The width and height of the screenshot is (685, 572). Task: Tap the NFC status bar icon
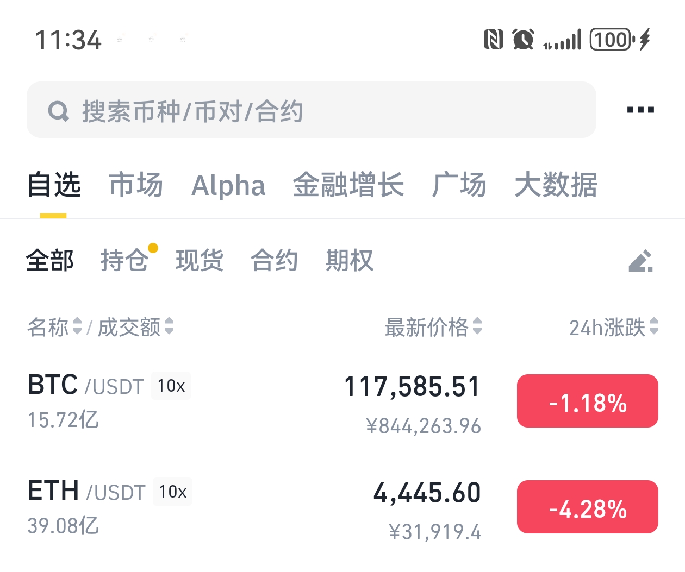point(493,40)
